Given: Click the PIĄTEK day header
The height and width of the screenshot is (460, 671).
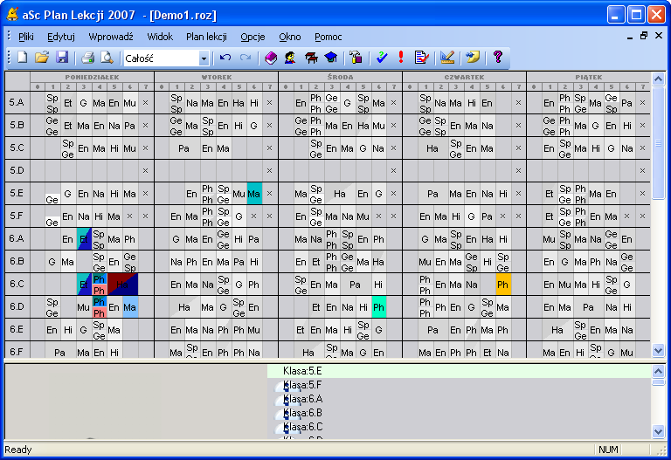Looking at the screenshot, I should [x=588, y=78].
